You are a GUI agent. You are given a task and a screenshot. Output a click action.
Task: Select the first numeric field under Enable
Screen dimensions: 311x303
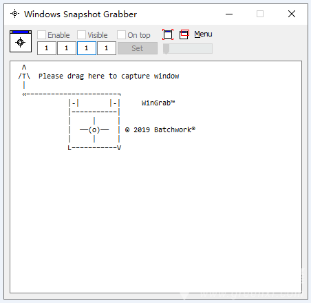(47, 48)
